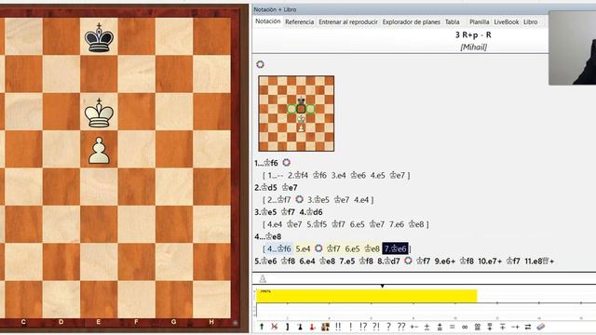Click the ring marker after 8.Kd7
The image size is (596, 335).
408,261
